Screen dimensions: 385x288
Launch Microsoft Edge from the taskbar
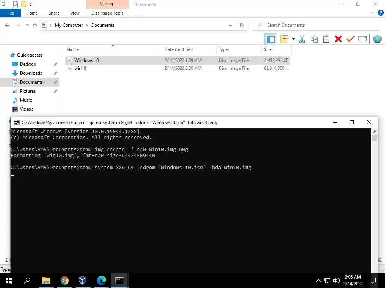[x=101, y=280]
